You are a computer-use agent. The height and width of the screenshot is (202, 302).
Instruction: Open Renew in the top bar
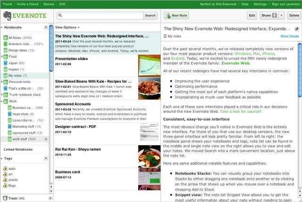point(49,4)
